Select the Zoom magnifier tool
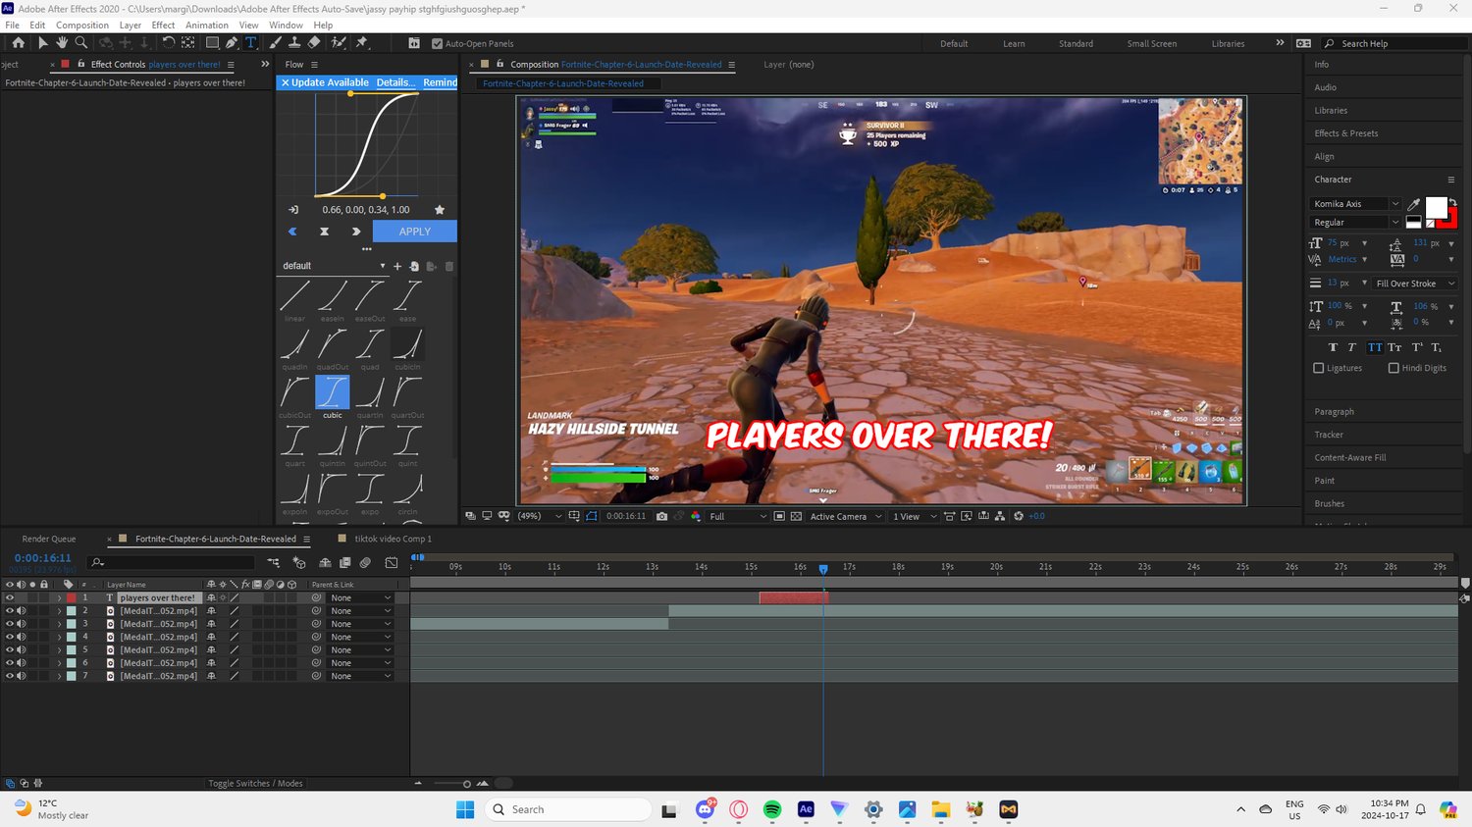The width and height of the screenshot is (1472, 827). pos(81,43)
